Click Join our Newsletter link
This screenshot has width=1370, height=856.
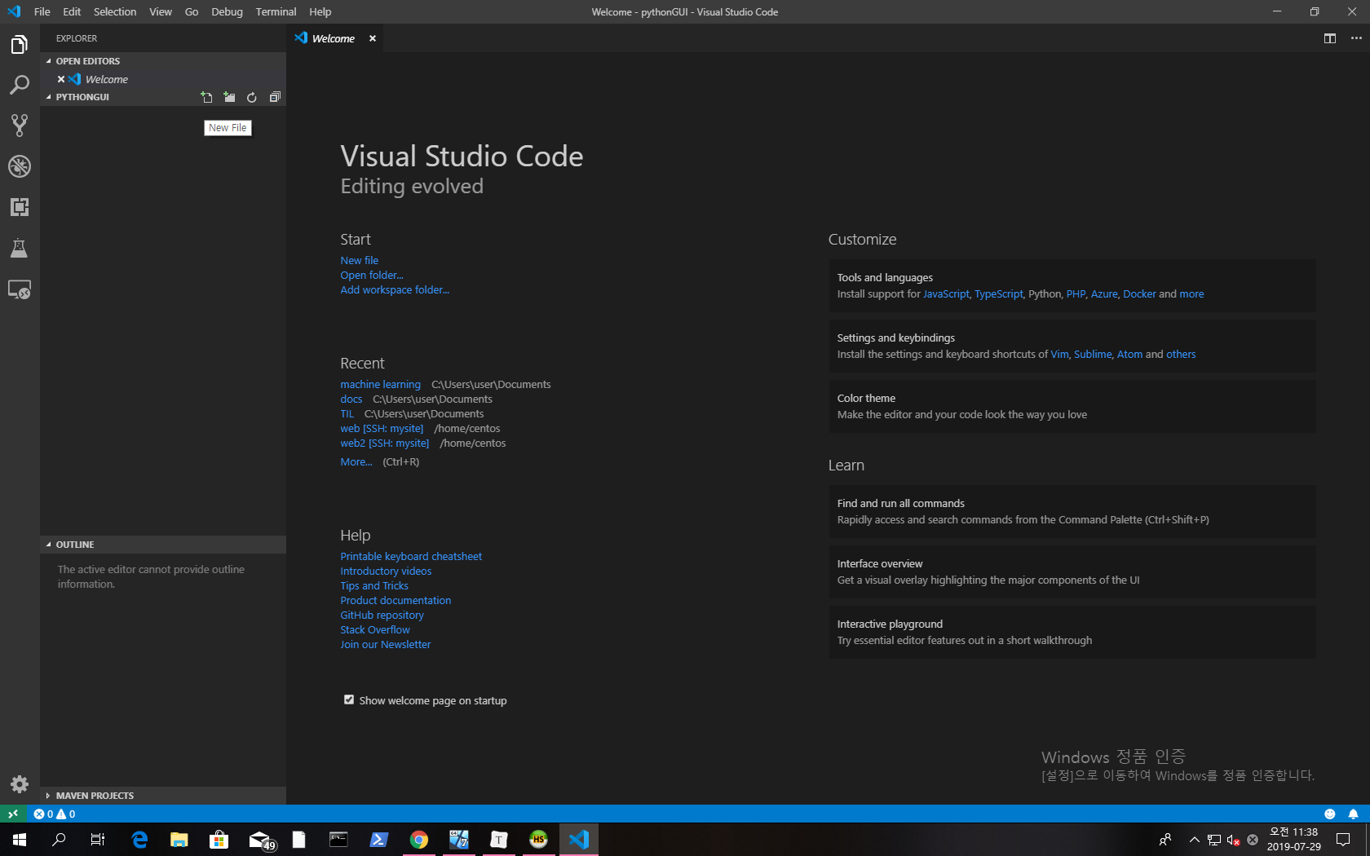386,644
